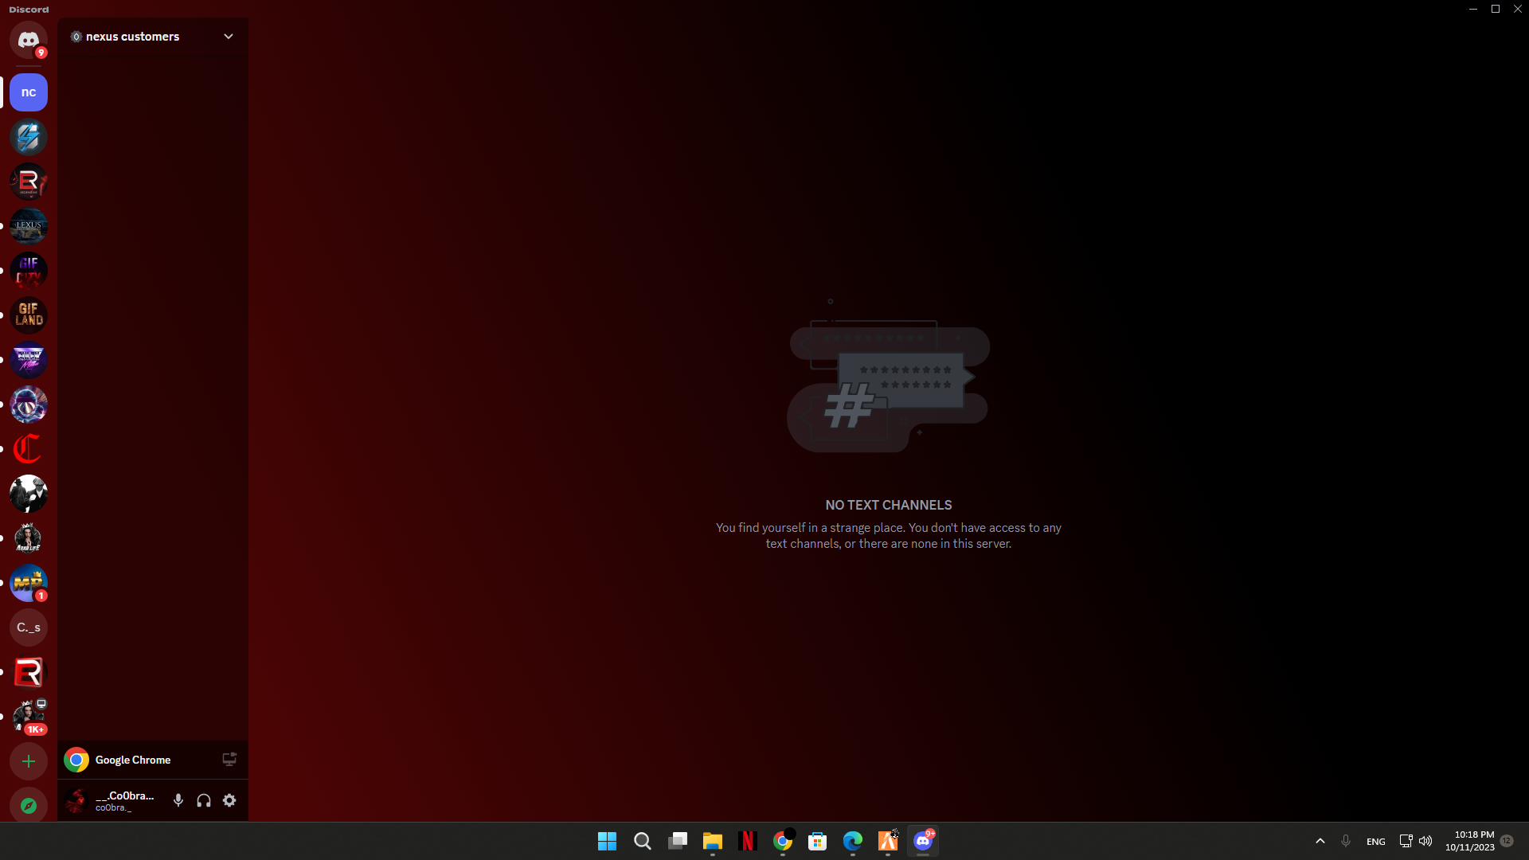The width and height of the screenshot is (1529, 860).
Task: Click Google Chrome activity label
Action: (x=132, y=760)
